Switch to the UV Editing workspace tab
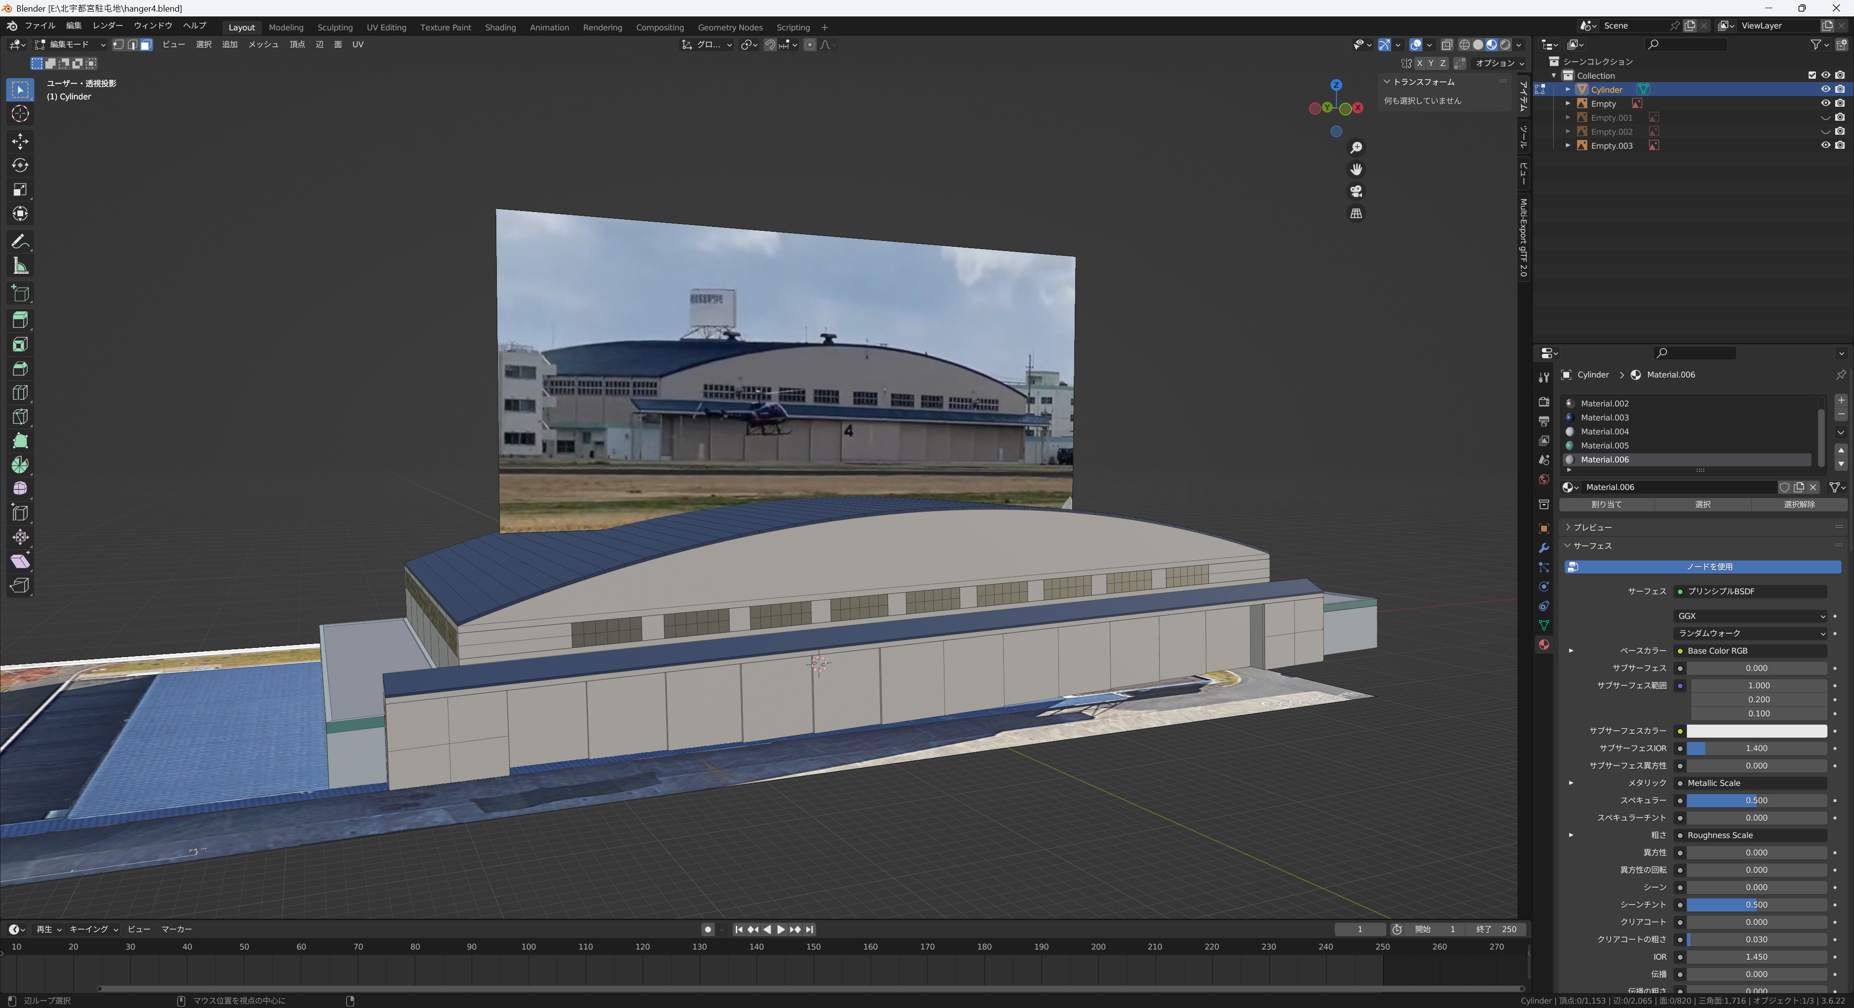This screenshot has height=1008, width=1854. pos(386,28)
